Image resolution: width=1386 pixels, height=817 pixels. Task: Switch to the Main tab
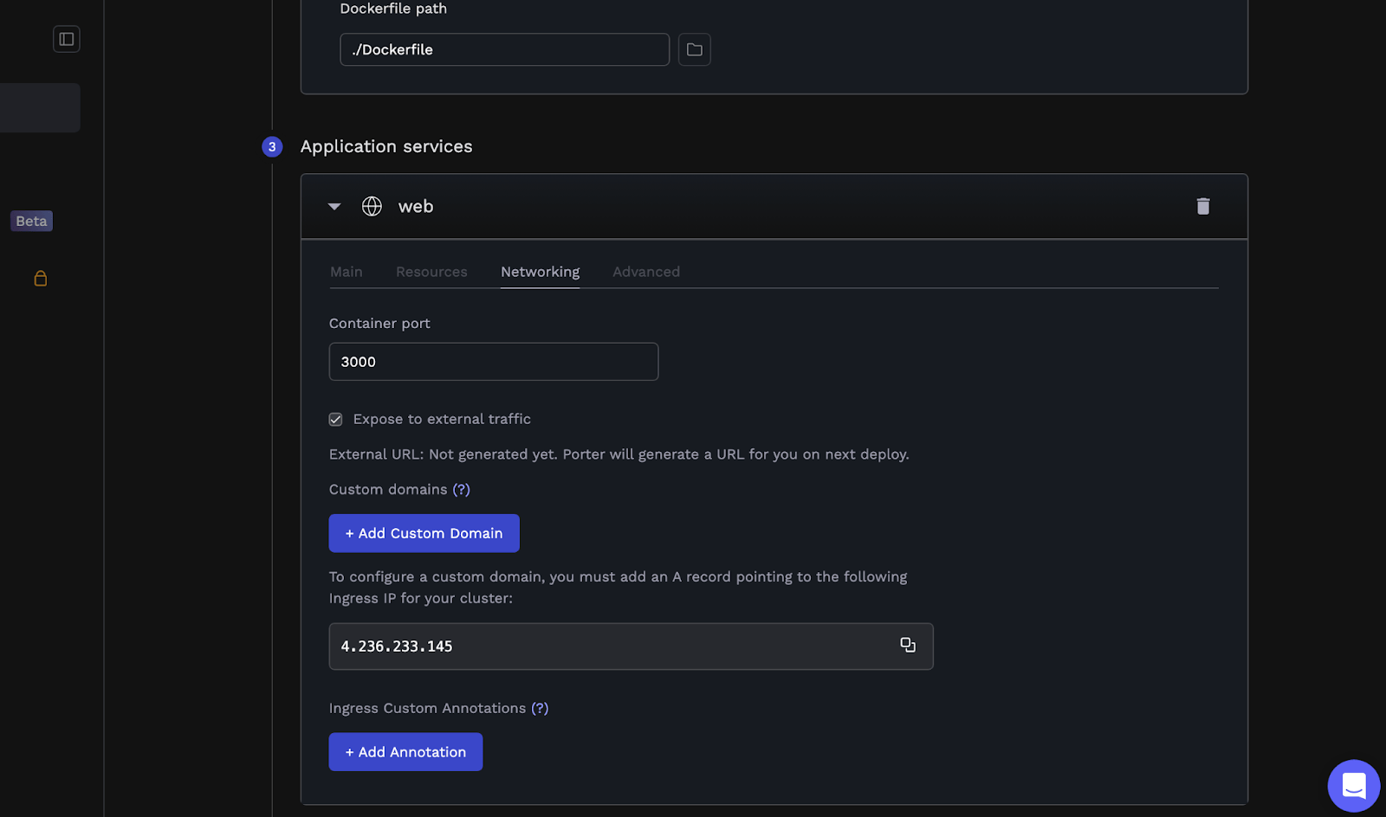(x=346, y=272)
